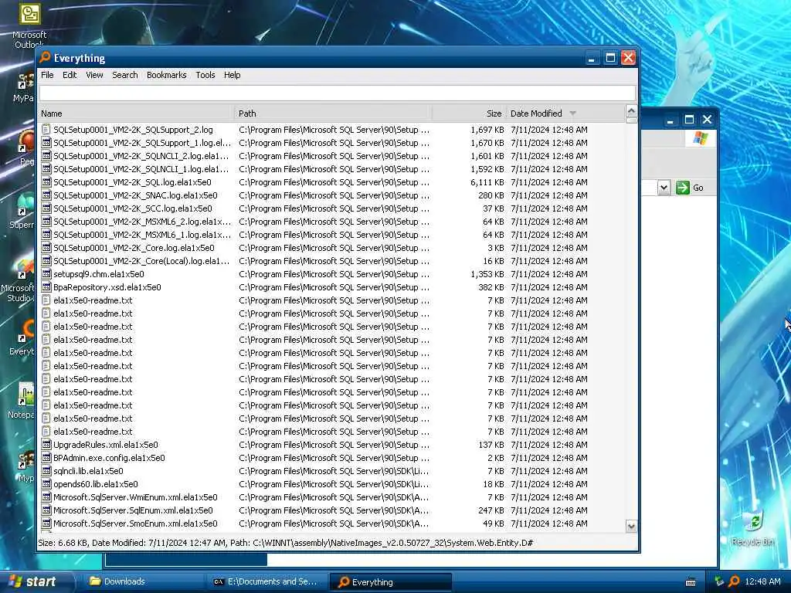Click the file icon of SQLSetup0001_VM2-2K_Core.log.ela1x5e0

[46, 248]
